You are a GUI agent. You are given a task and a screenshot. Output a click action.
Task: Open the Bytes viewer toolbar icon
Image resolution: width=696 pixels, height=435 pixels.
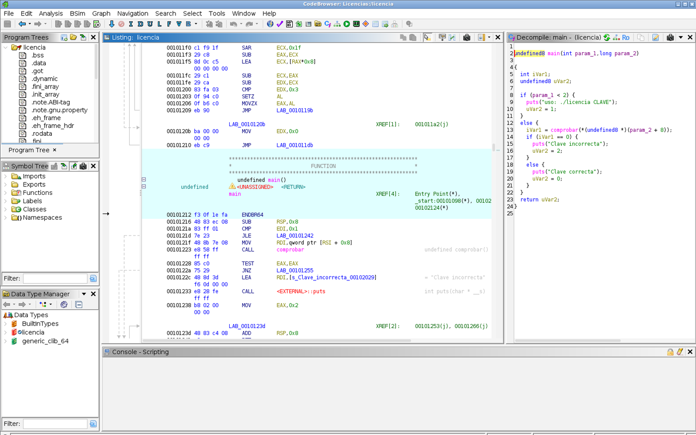point(289,24)
